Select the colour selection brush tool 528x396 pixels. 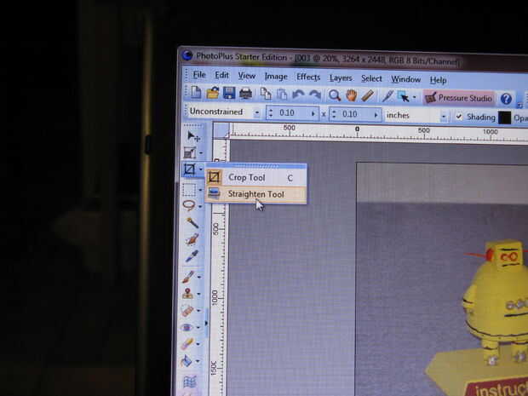192,239
